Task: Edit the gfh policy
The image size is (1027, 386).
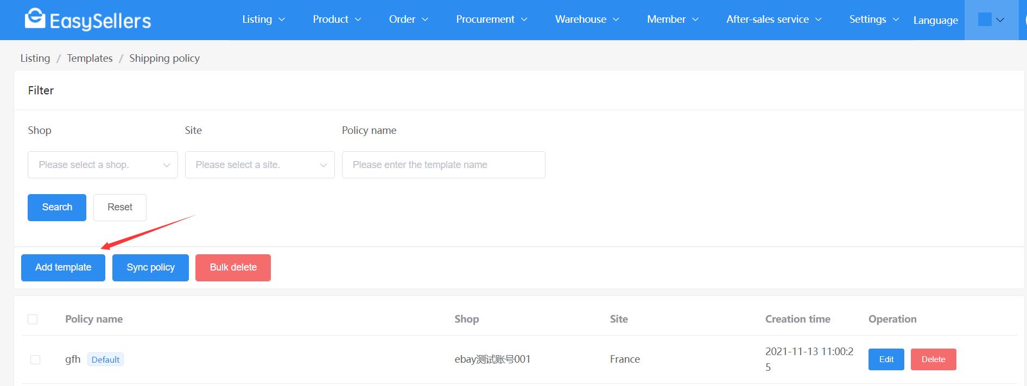Action: tap(886, 359)
